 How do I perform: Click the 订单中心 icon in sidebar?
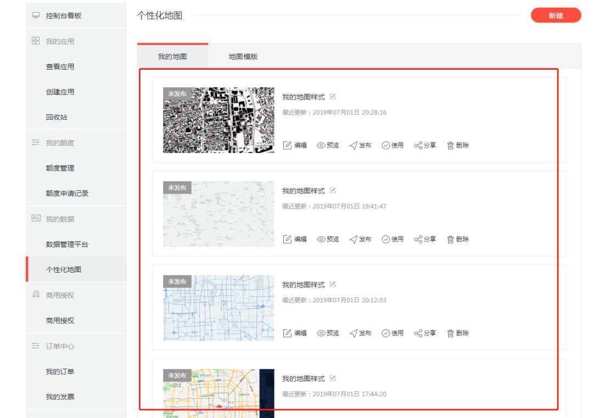(x=36, y=346)
